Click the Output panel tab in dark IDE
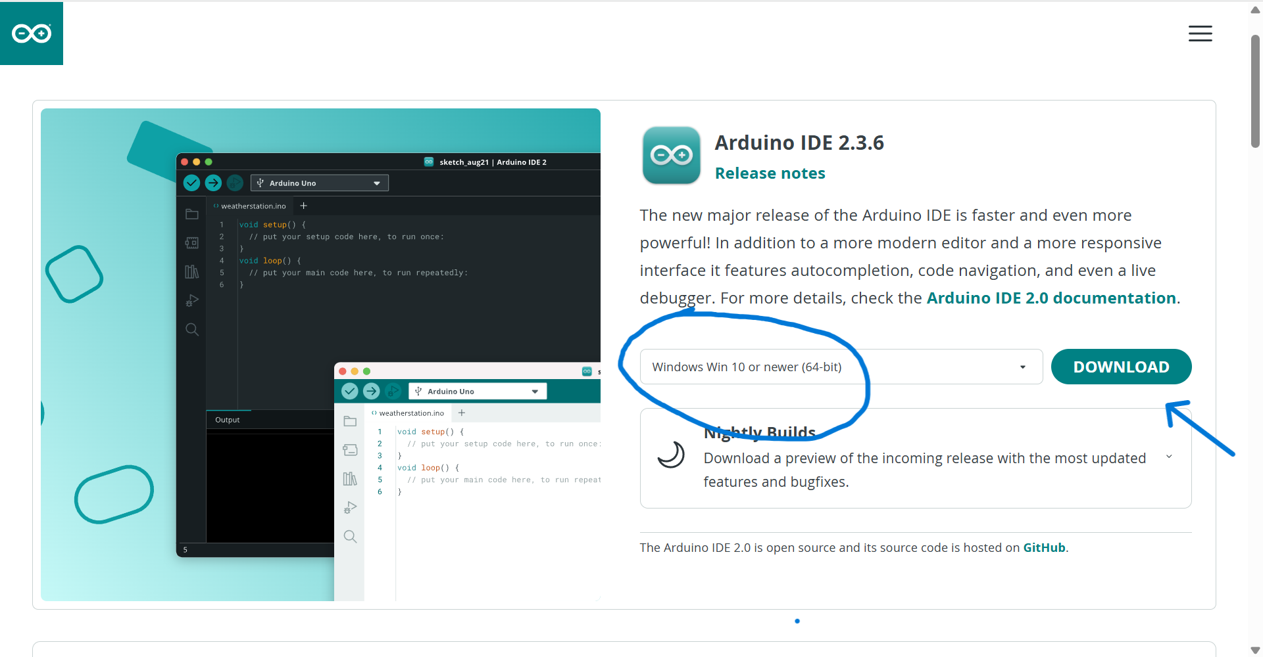Image resolution: width=1263 pixels, height=657 pixels. tap(228, 420)
